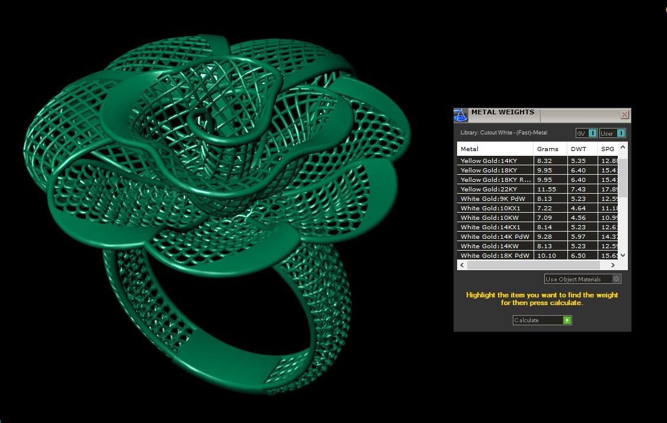The height and width of the screenshot is (423, 667).
Task: Click the 9.28 grams cell
Action: (550, 236)
